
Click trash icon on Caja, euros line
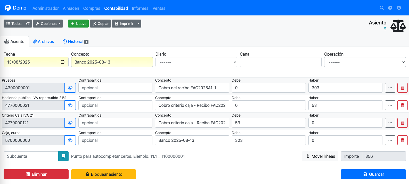click(402, 140)
